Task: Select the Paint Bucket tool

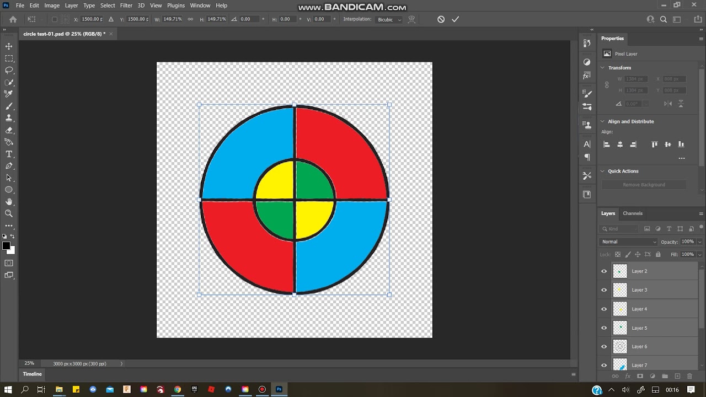Action: [x=9, y=142]
